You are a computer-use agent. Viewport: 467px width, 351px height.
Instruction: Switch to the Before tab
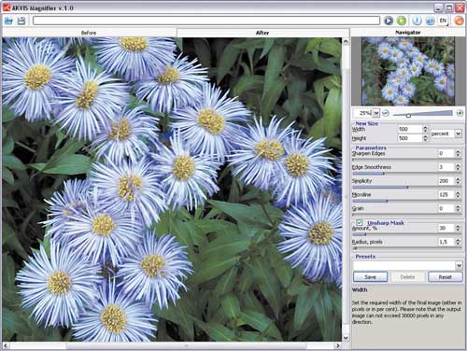click(x=89, y=33)
